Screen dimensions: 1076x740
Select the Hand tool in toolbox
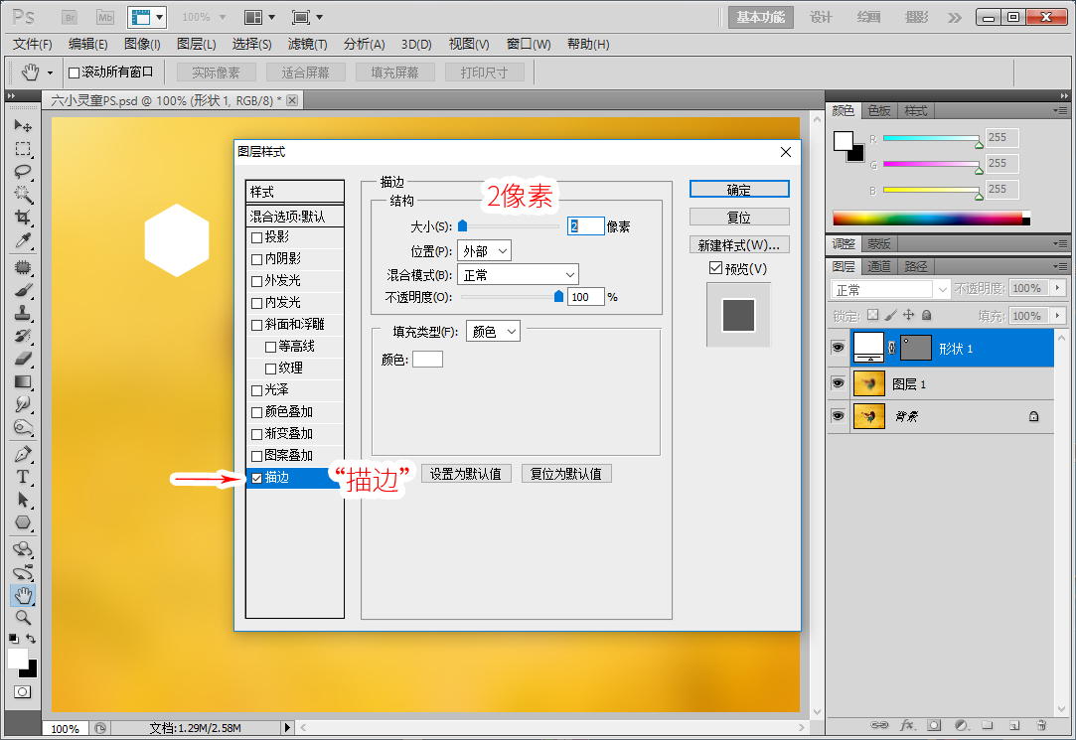pyautogui.click(x=23, y=595)
